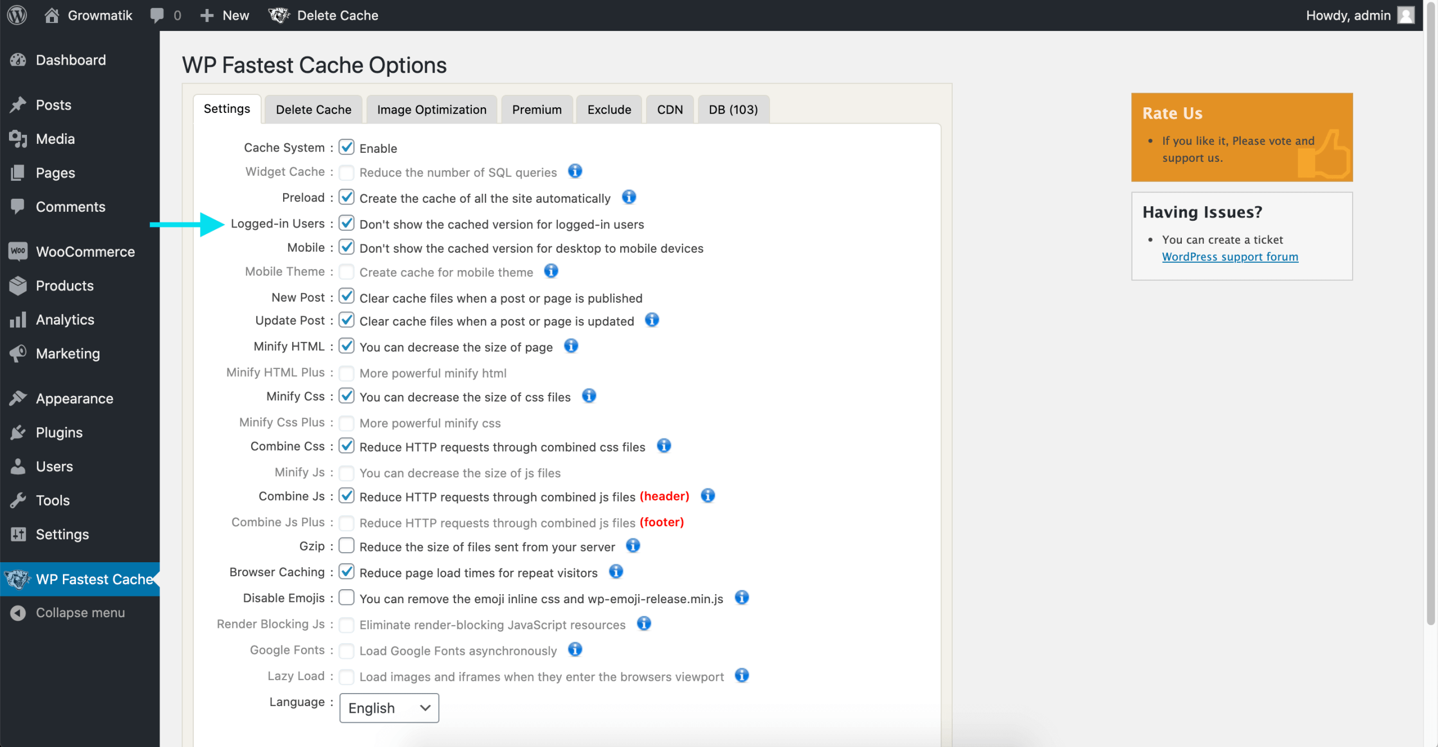The image size is (1438, 747).
Task: Collapse the admin sidebar menu
Action: point(80,612)
